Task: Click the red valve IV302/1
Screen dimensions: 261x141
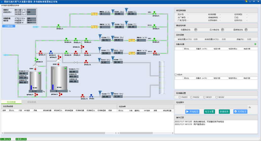Action: [75, 53]
